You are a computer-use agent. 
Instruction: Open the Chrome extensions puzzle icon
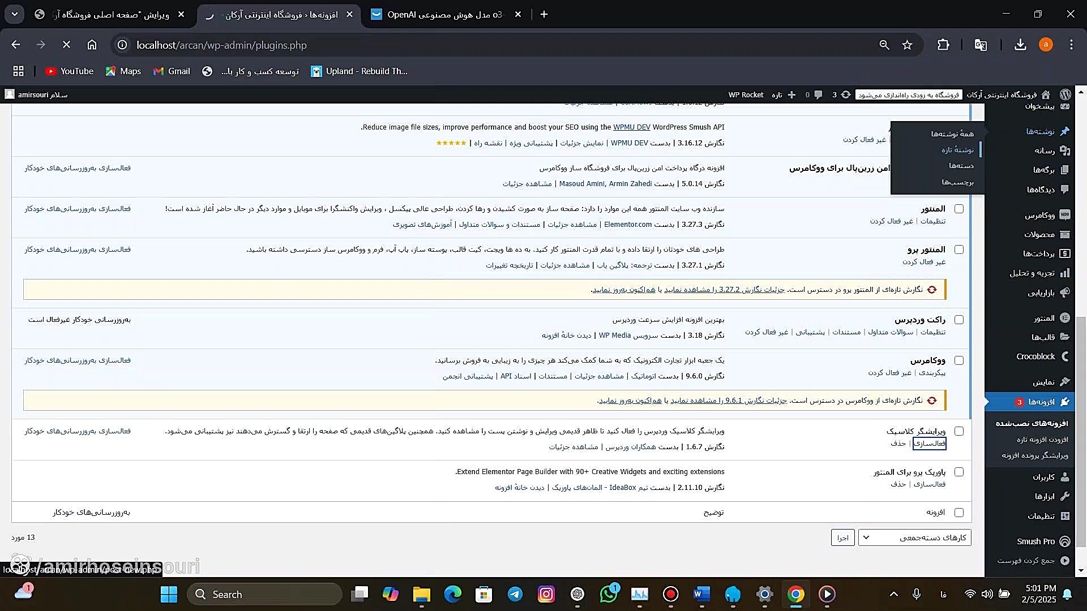(943, 45)
